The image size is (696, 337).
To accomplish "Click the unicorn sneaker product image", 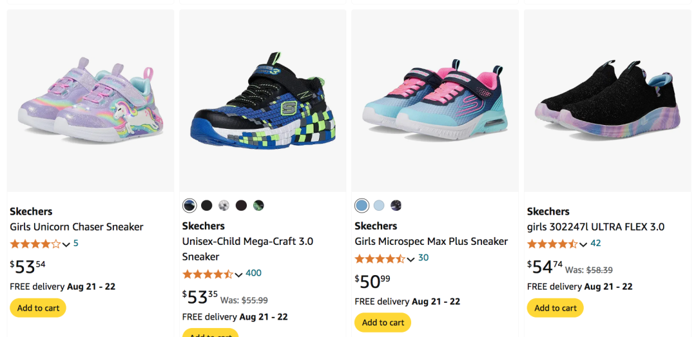I will (90, 100).
